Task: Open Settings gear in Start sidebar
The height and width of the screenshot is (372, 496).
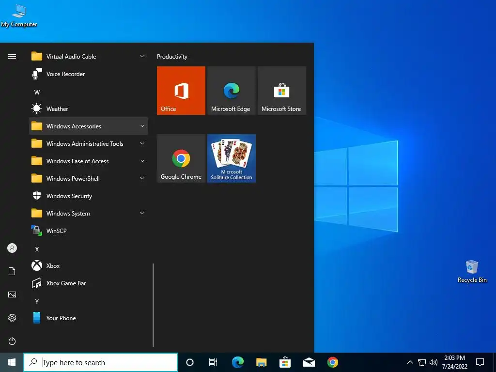Action: pyautogui.click(x=12, y=318)
